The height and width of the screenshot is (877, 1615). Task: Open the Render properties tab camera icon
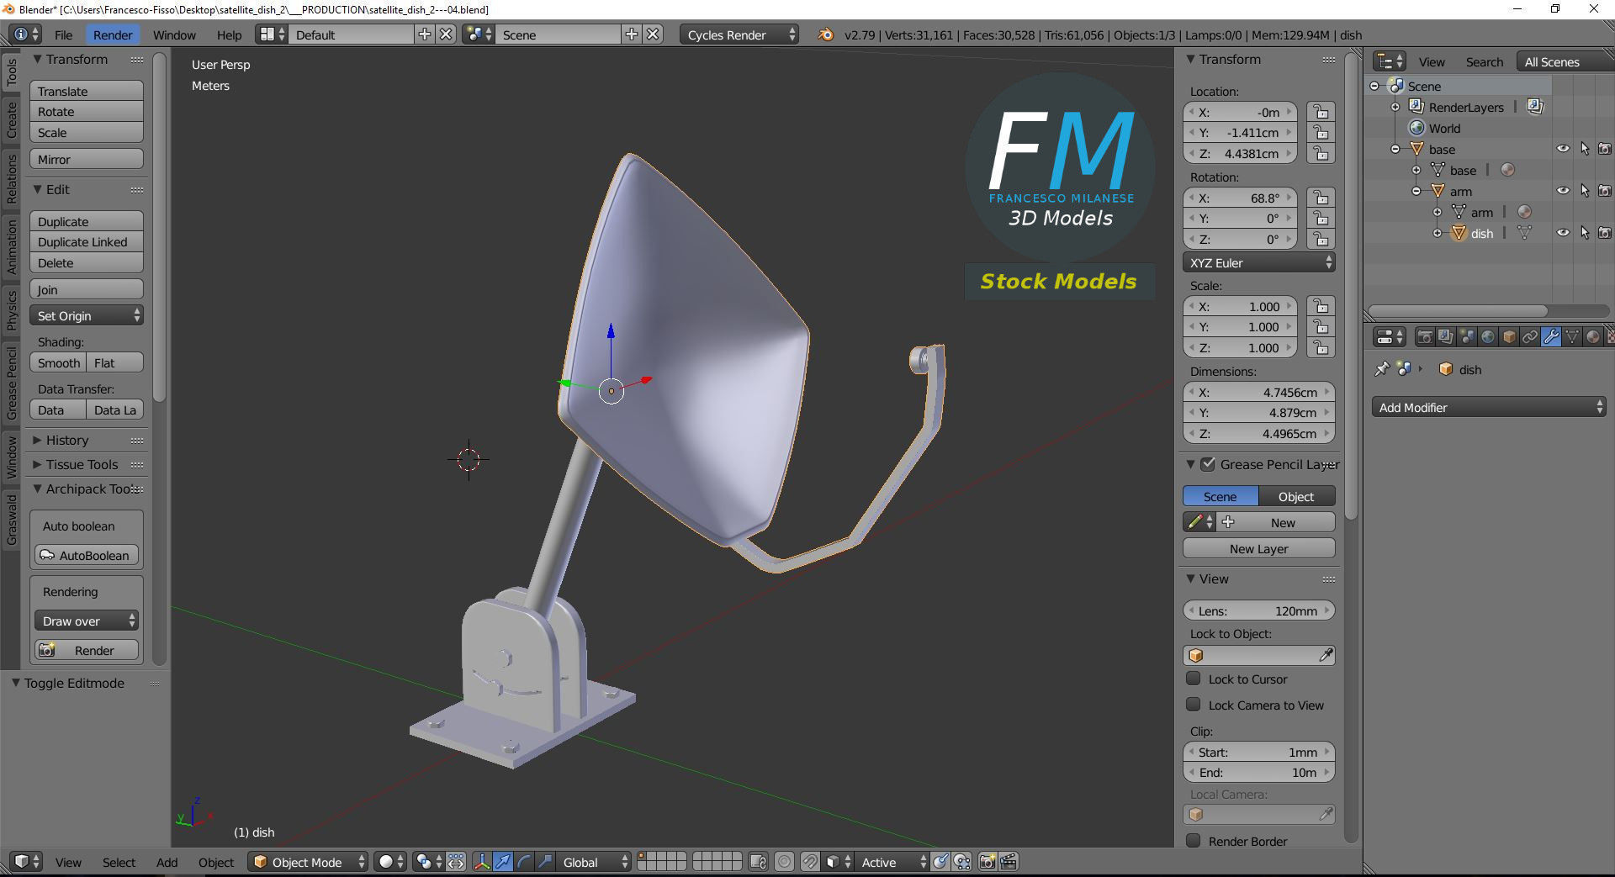tap(1424, 337)
